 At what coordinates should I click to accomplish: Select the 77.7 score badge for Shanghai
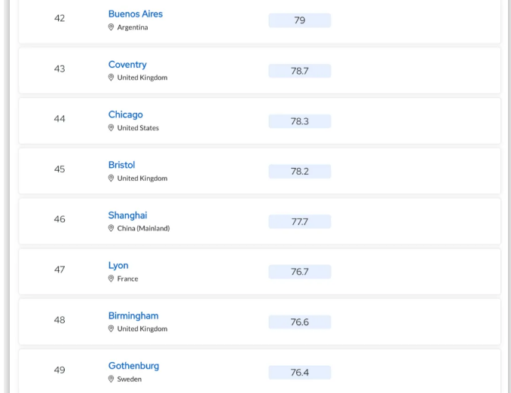pyautogui.click(x=300, y=222)
